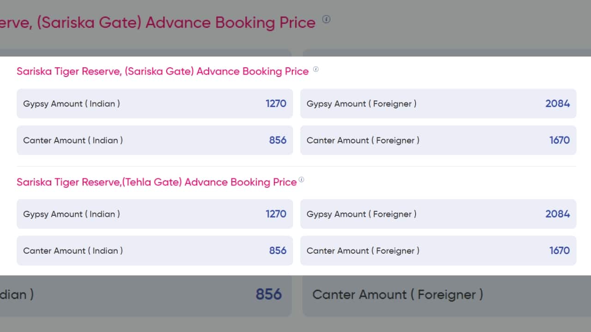Click large dimmed 'Canter Amount ( Foreigner )' at bottom
This screenshot has width=591, height=332.
point(398,294)
